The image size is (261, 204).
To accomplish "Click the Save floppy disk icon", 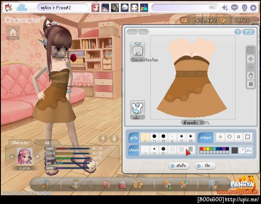I will click(137, 50).
